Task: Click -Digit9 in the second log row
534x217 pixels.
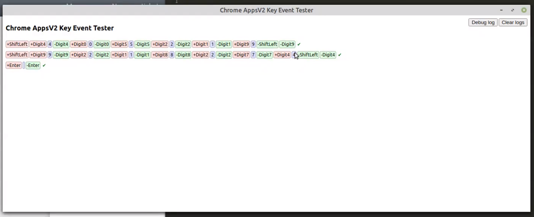Action: point(61,55)
